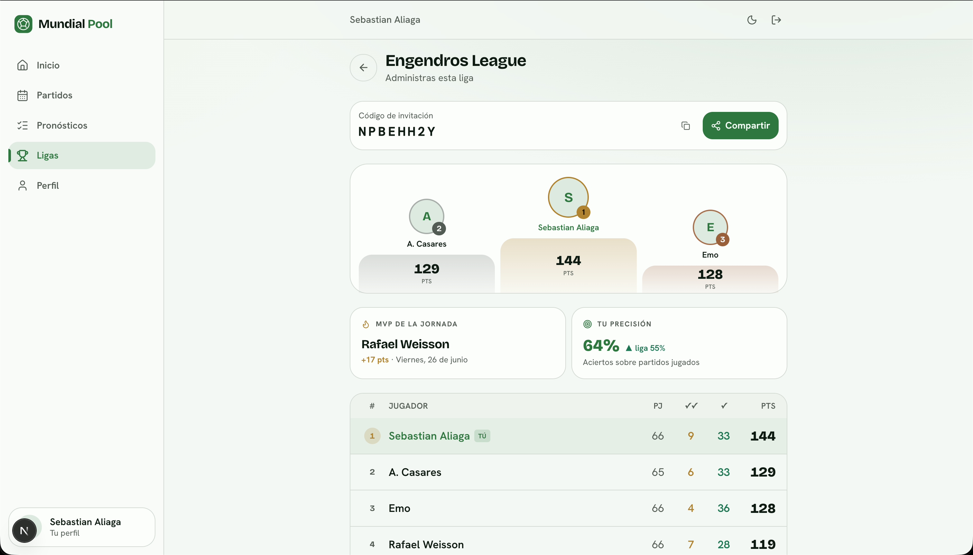The width and height of the screenshot is (973, 555).
Task: Go back with the arrow button
Action: tap(363, 68)
